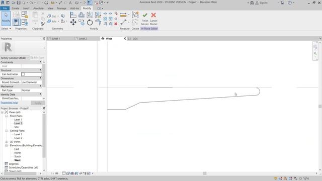The height and width of the screenshot is (181, 322).
Task: Open Join tool dropdown arrow
Action: (x=58, y=21)
